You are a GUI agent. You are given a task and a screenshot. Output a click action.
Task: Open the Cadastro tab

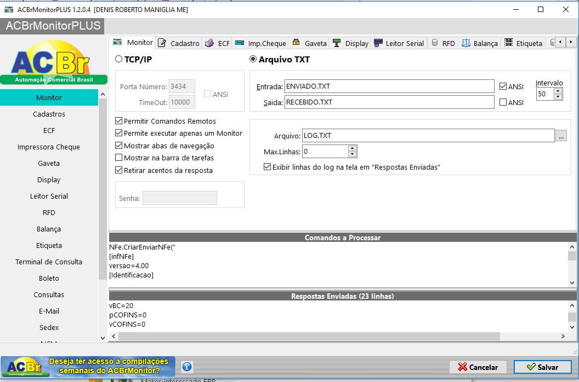click(179, 43)
